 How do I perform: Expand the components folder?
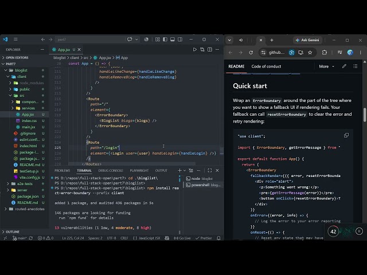coord(30,102)
